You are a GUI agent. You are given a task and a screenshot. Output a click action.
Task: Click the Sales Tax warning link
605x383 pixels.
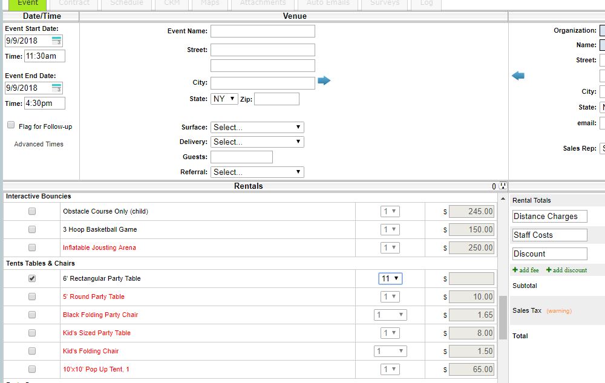558,311
